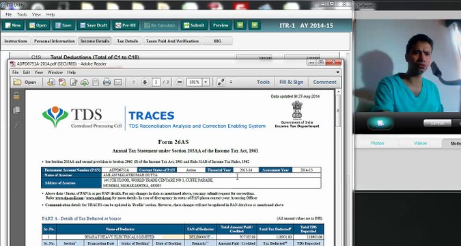Image resolution: width=461 pixels, height=246 pixels.
Task: Open the Adobe Reader View menu
Action: [39, 72]
